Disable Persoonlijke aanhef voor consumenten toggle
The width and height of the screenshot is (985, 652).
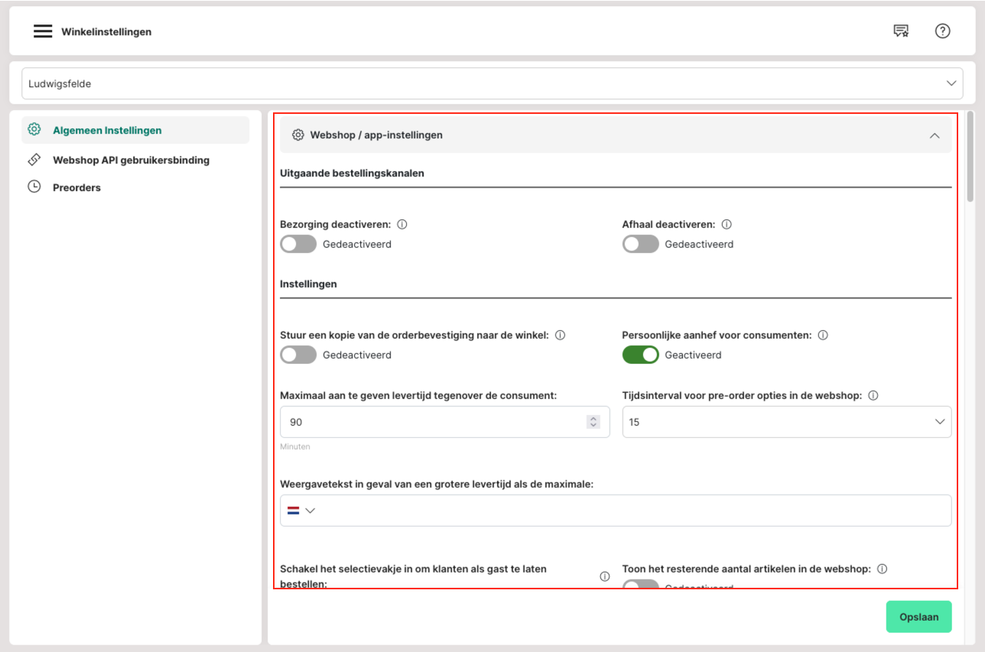point(640,355)
